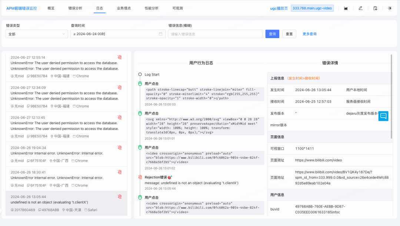Select the 2024-06-26 18:30:41 Internal error entry
400x226 pixels.
tap(66, 179)
